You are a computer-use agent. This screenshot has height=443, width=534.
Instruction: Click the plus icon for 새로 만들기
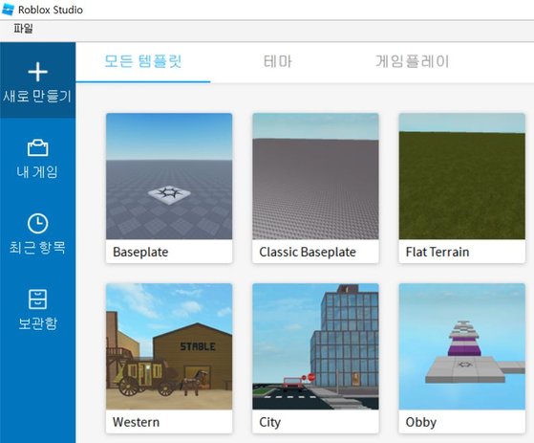(x=37, y=72)
